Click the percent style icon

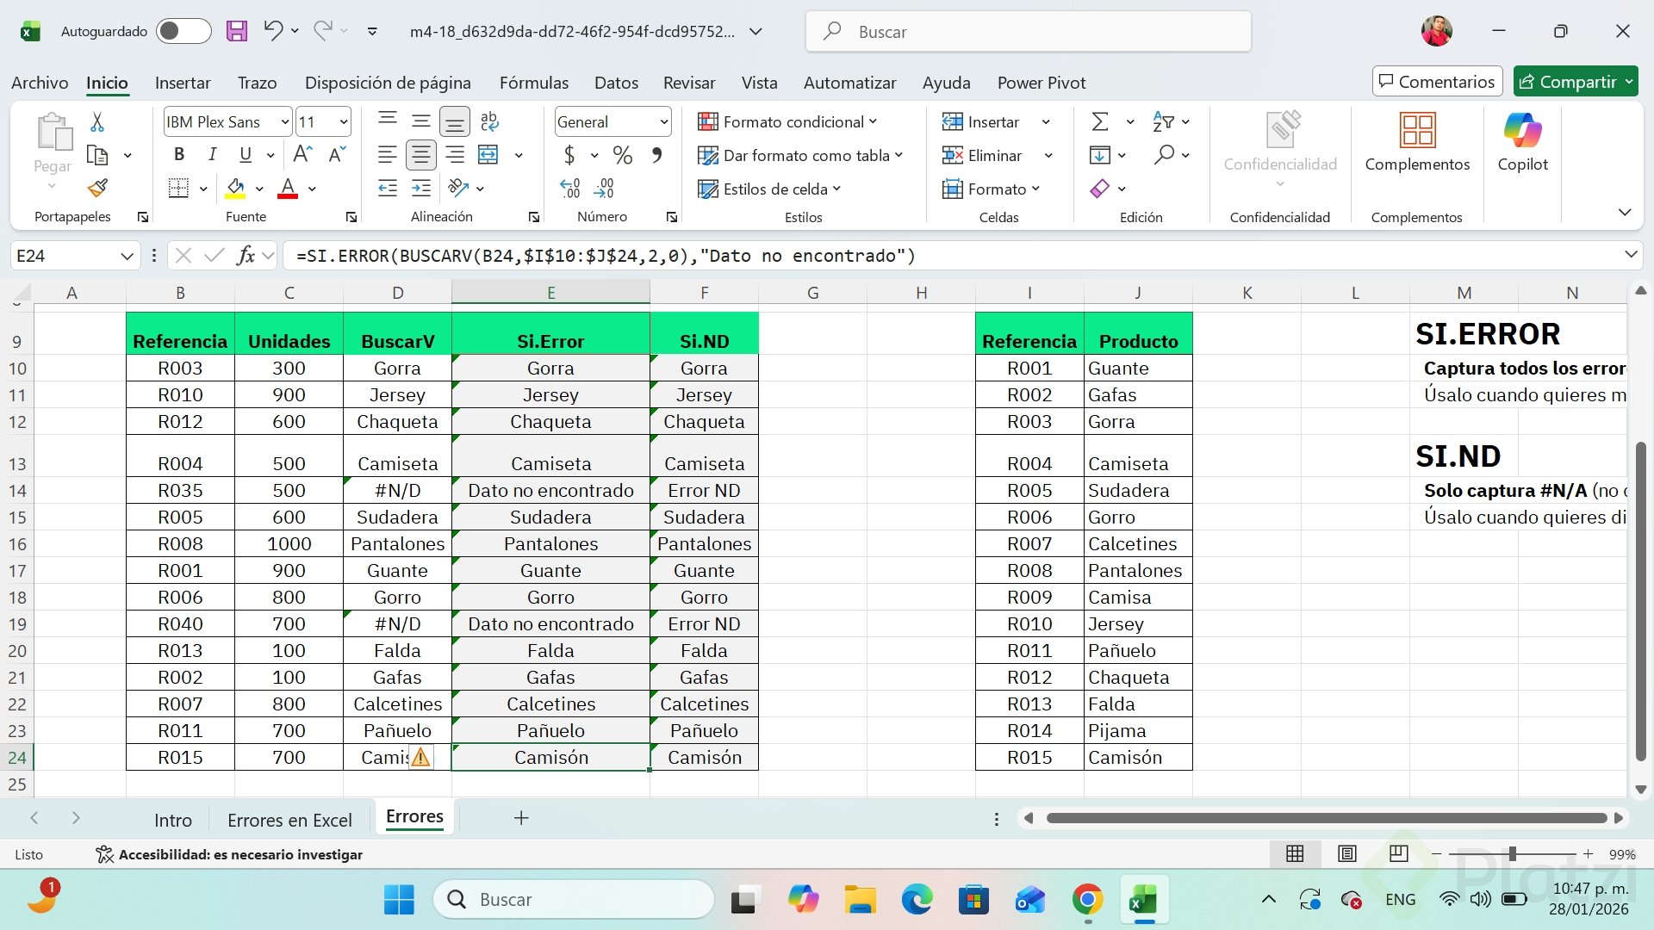(x=622, y=155)
